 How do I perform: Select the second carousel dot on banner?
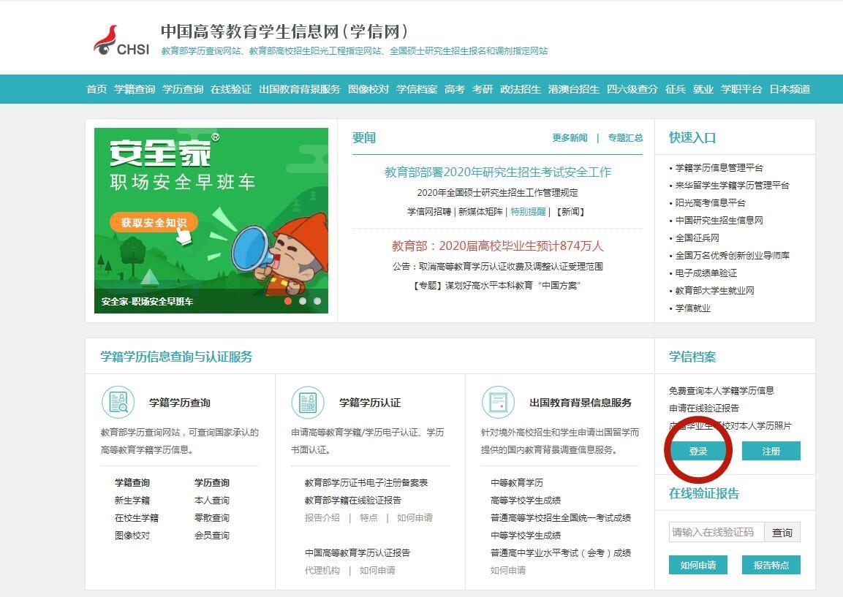(303, 301)
